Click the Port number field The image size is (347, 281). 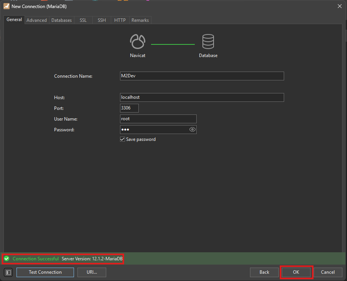click(x=129, y=108)
